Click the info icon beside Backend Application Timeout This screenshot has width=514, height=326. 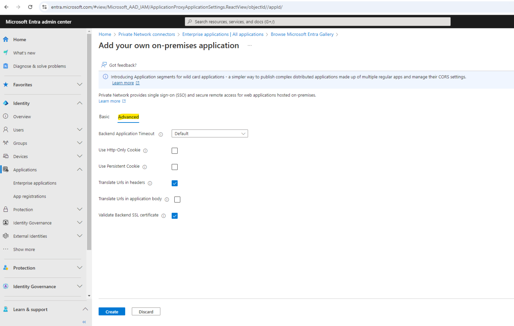click(161, 134)
